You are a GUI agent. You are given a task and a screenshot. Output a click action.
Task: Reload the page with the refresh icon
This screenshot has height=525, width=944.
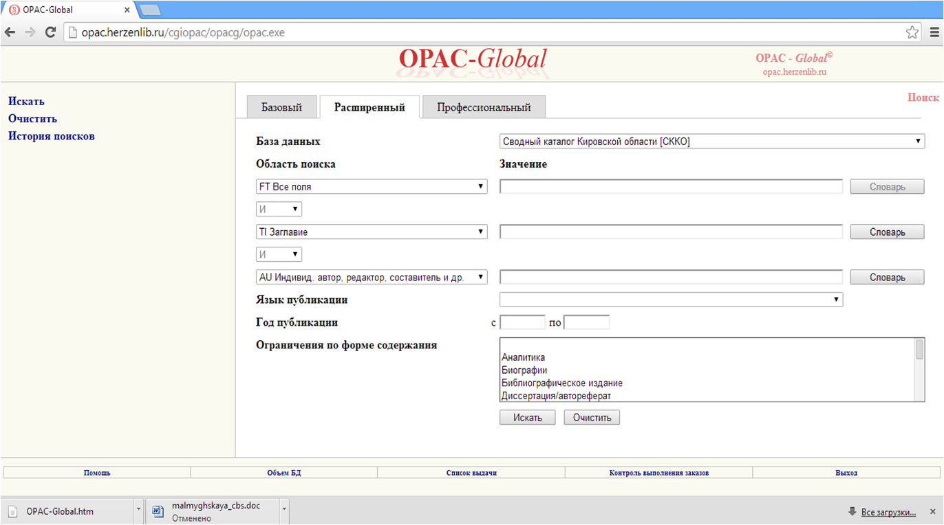(50, 32)
